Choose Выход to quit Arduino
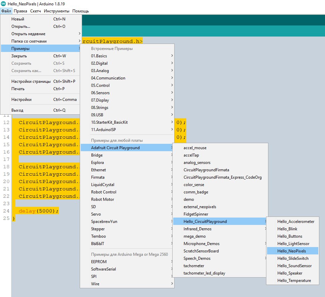Screen dimensions: 325x297 point(41,110)
